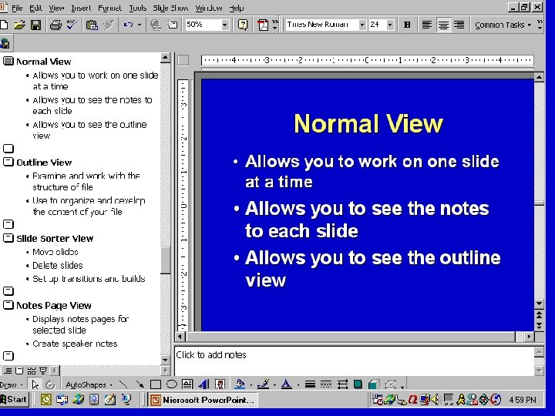Screen dimensions: 555x416
Task: Open the Line Style icon
Action: pyautogui.click(x=310, y=384)
